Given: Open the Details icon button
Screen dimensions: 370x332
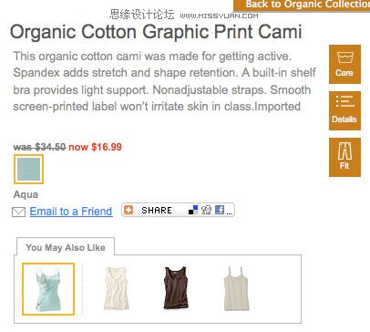Looking at the screenshot, I should coord(344,110).
